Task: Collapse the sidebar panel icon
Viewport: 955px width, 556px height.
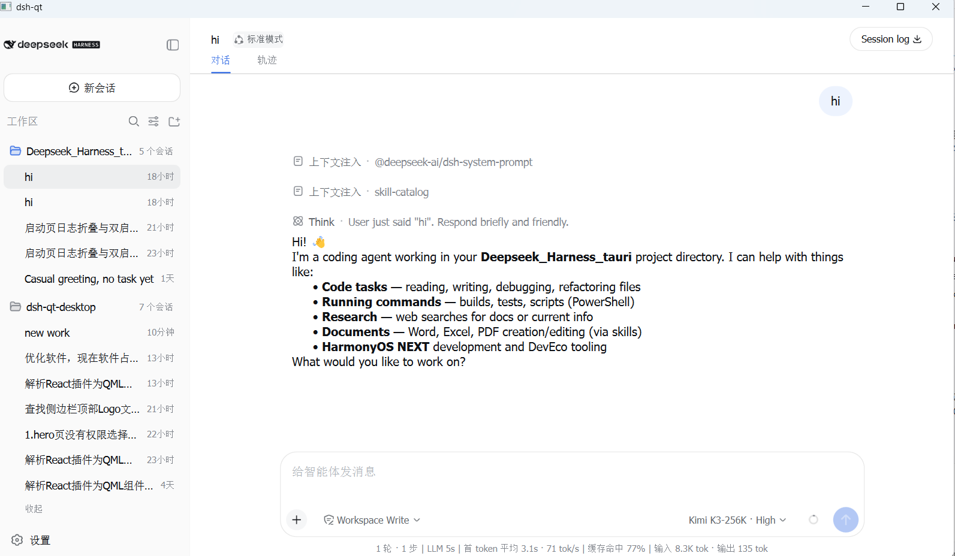Action: point(173,45)
